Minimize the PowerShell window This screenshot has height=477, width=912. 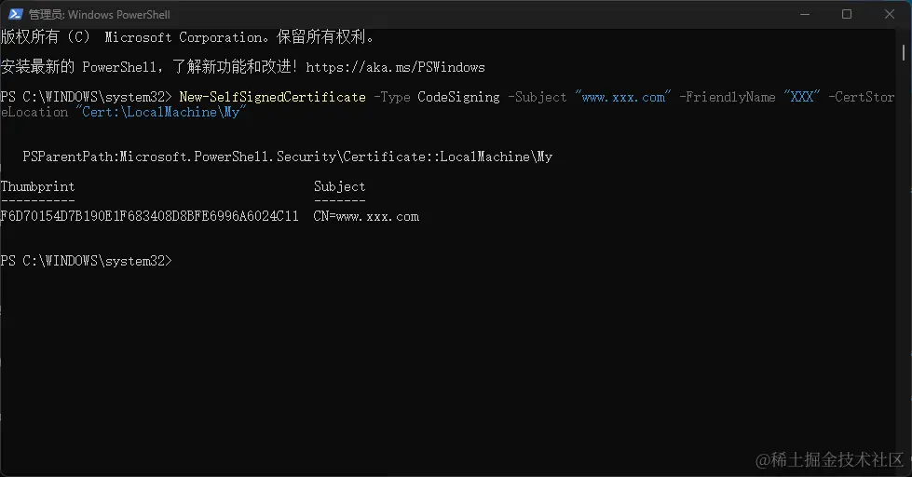pos(804,14)
